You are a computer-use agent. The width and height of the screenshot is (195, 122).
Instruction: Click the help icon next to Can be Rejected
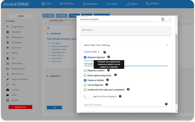click(x=107, y=84)
